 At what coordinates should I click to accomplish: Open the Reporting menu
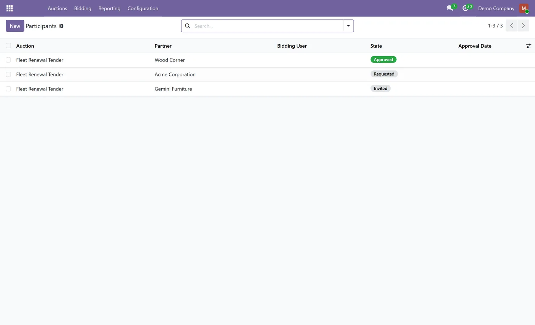click(x=109, y=8)
